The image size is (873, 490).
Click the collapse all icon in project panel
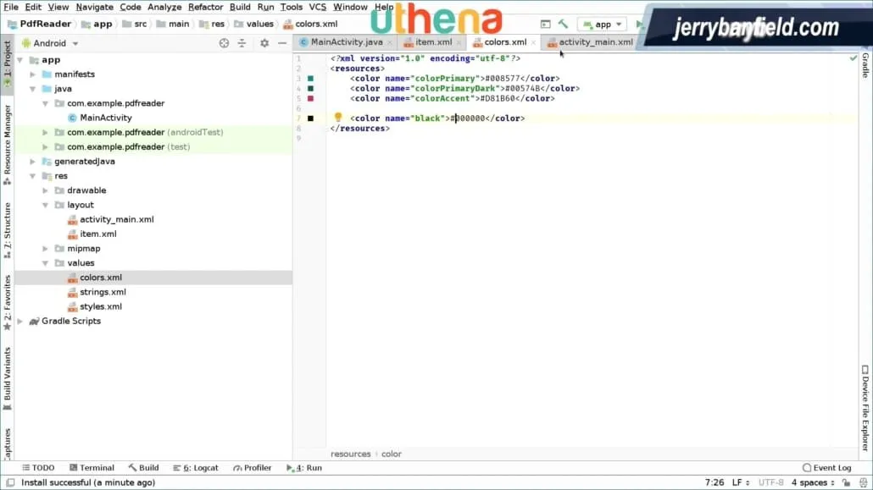click(x=242, y=43)
